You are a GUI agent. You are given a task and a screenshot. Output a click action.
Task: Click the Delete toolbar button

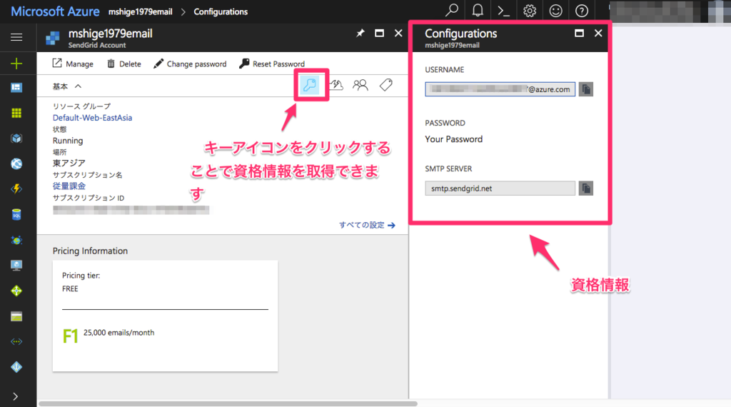124,64
